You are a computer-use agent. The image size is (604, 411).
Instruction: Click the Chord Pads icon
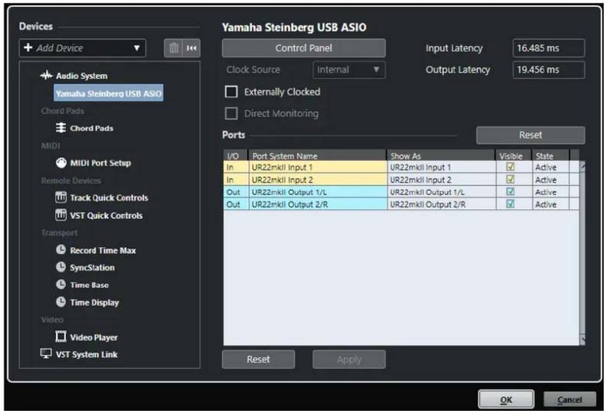click(x=60, y=128)
